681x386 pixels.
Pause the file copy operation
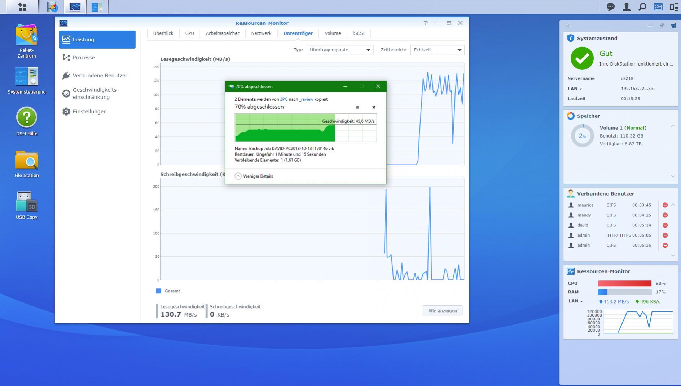pyautogui.click(x=357, y=107)
